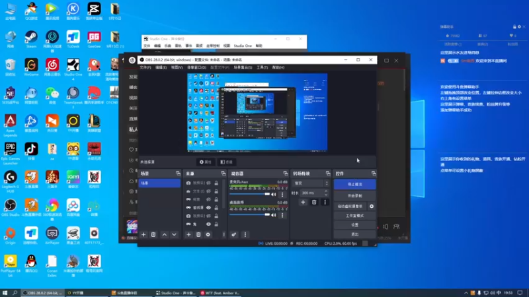529x297 pixels.
Task: Adjust the Mic/Aux volume slider
Action: (250, 194)
